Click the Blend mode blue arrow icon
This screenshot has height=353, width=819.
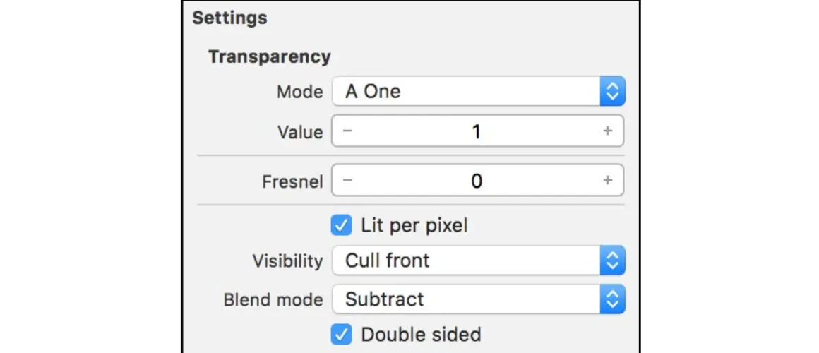pos(612,299)
